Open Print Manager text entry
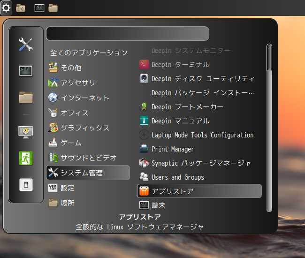 coord(173,149)
